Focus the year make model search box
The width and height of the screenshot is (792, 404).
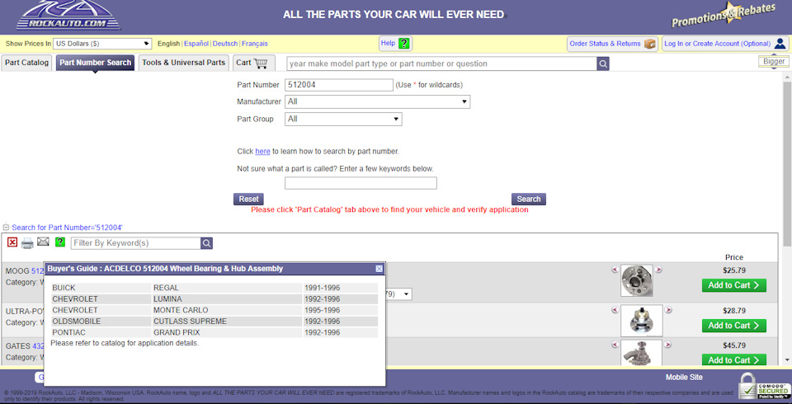pyautogui.click(x=441, y=63)
